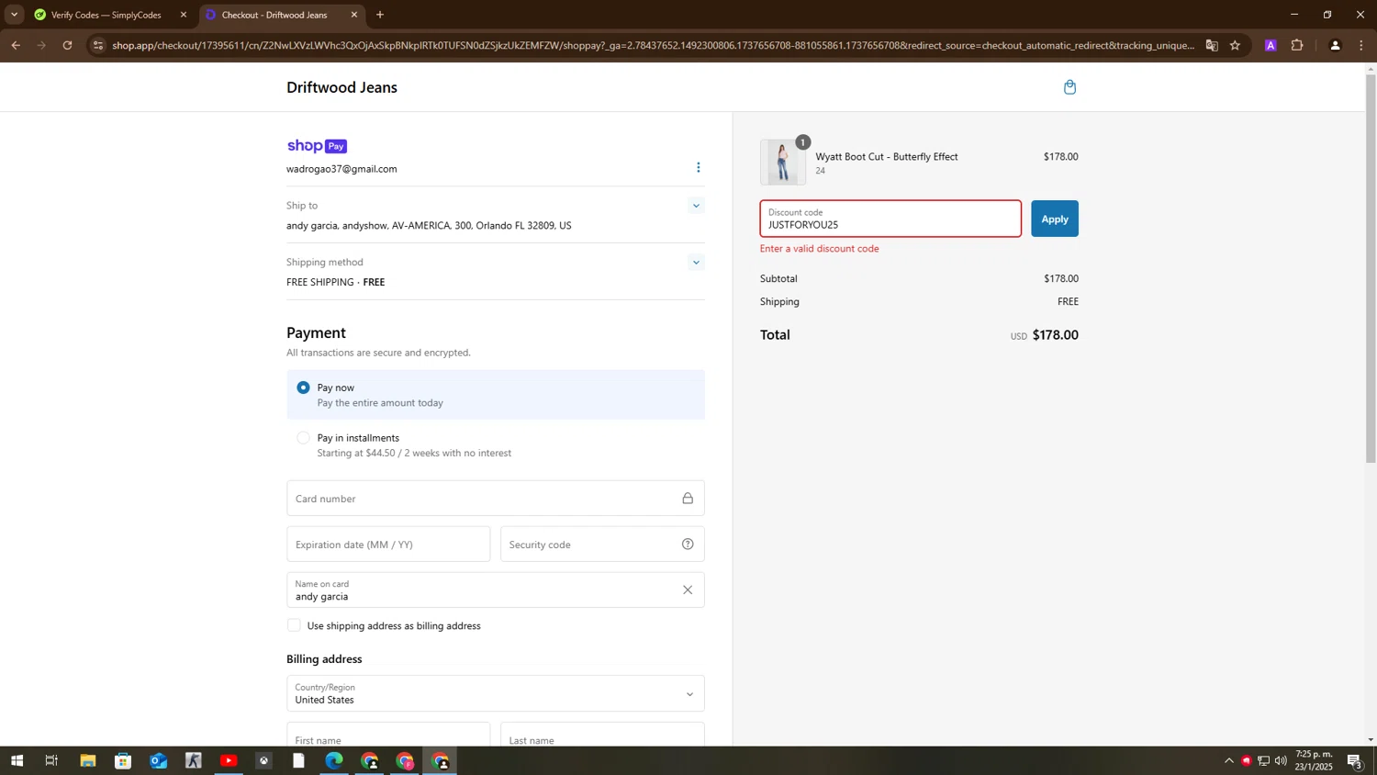The image size is (1377, 775).
Task: Click the Total $178.00 amount
Action: [1055, 335]
